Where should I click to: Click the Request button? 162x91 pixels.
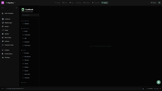click(x=153, y=3)
